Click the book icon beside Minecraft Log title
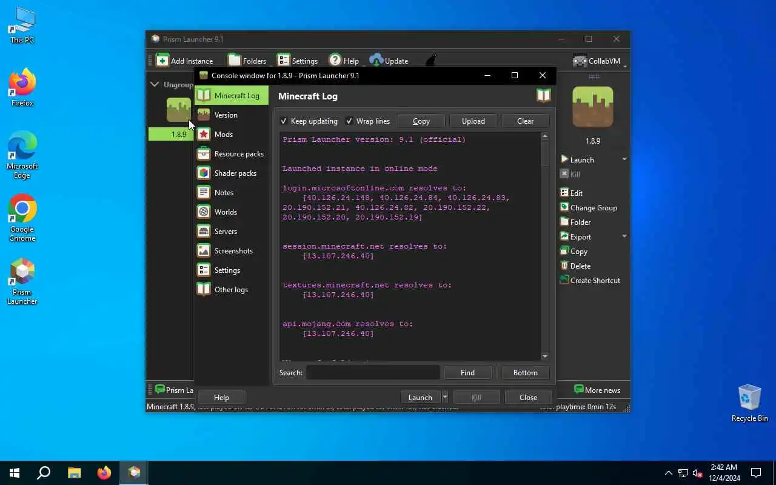Viewport: 776px width, 485px height. pyautogui.click(x=543, y=95)
